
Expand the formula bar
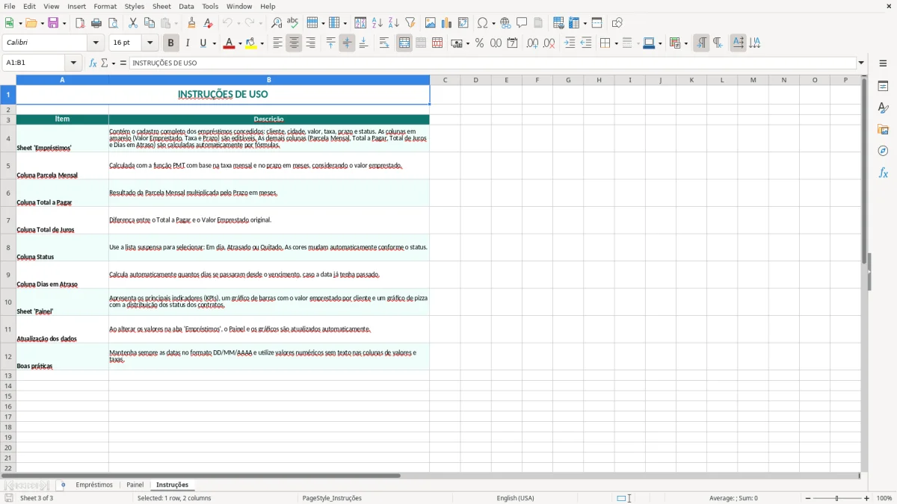[861, 63]
